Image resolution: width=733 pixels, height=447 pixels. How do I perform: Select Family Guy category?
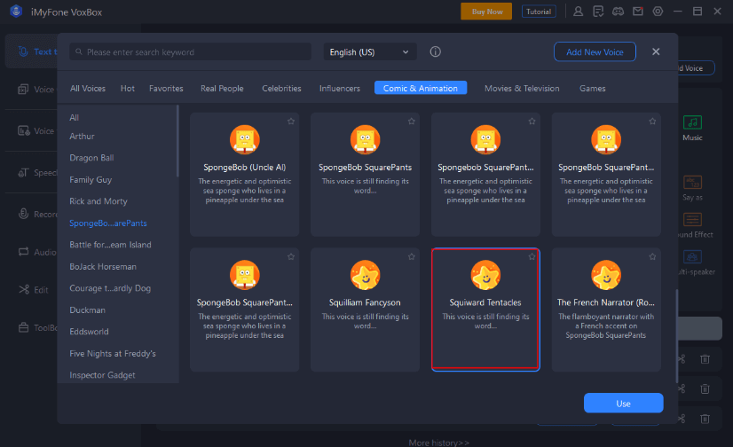tap(91, 180)
